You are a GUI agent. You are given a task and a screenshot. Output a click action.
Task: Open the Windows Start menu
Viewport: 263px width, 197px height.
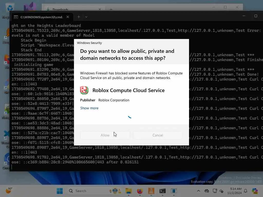60,191
